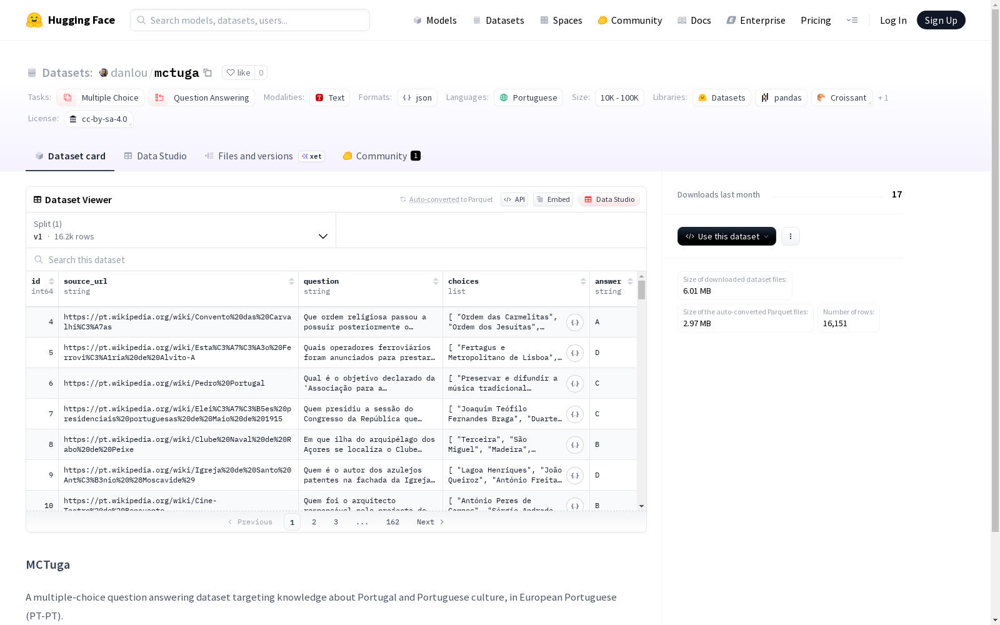
Task: Click the table vertical scrollbar thumb
Action: (x=641, y=290)
